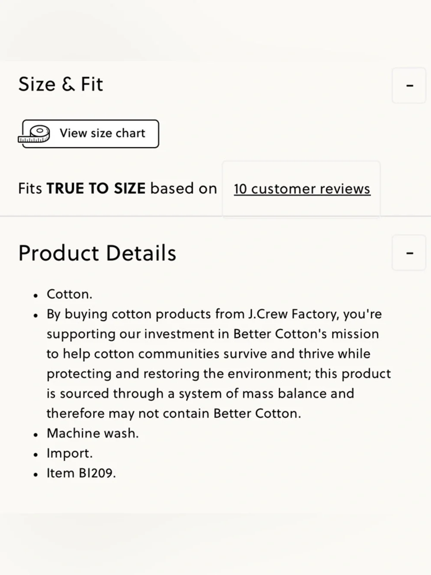Click the tape measure icon
The width and height of the screenshot is (431, 575).
(34, 134)
